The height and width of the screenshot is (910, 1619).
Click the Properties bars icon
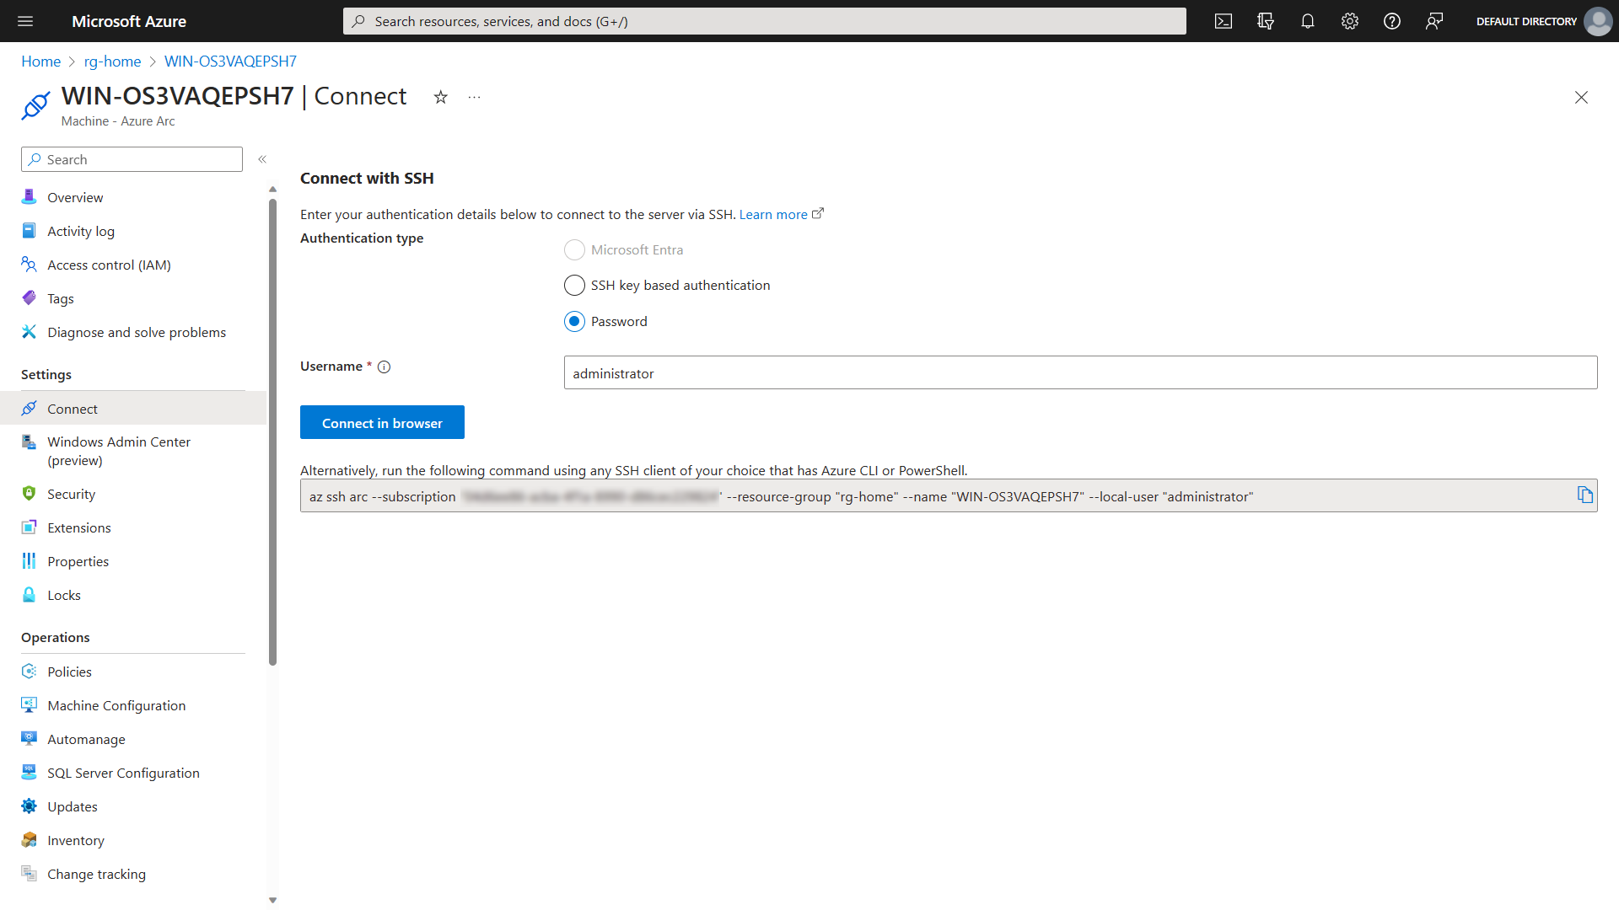[30, 560]
